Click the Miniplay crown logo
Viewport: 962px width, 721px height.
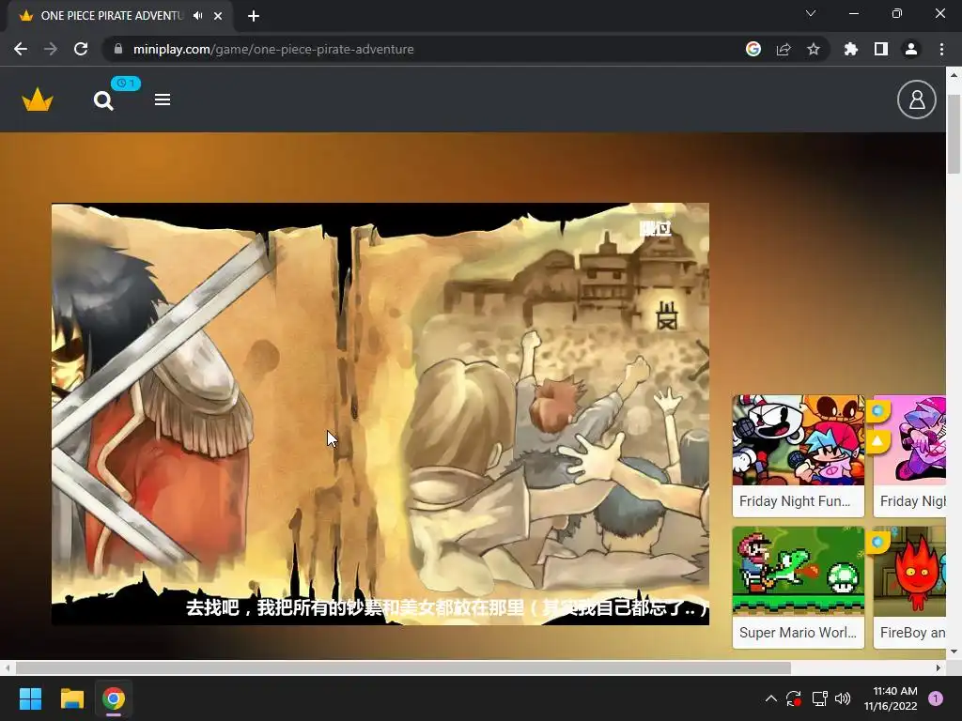point(38,100)
